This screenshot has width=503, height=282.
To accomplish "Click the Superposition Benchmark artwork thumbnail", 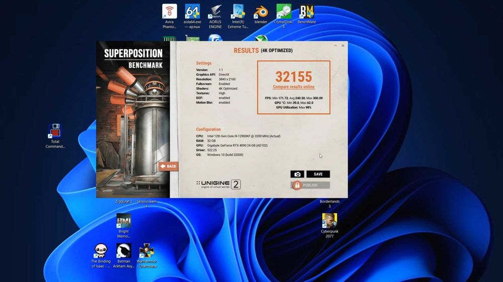I will tap(133, 119).
